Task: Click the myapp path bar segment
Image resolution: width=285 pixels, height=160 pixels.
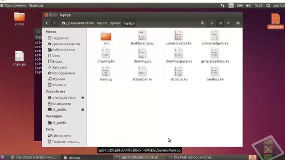Action: click(129, 23)
